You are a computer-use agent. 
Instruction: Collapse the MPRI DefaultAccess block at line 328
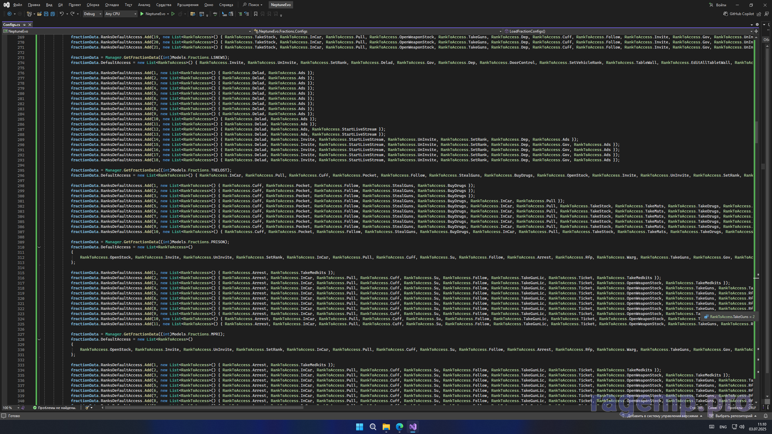tap(39, 339)
